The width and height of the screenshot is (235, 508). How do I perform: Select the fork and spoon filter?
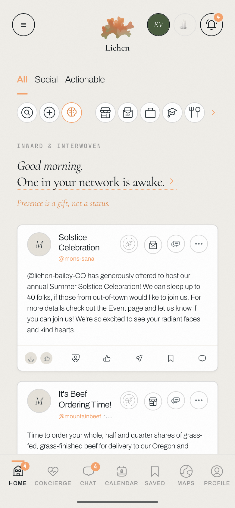[x=195, y=113]
